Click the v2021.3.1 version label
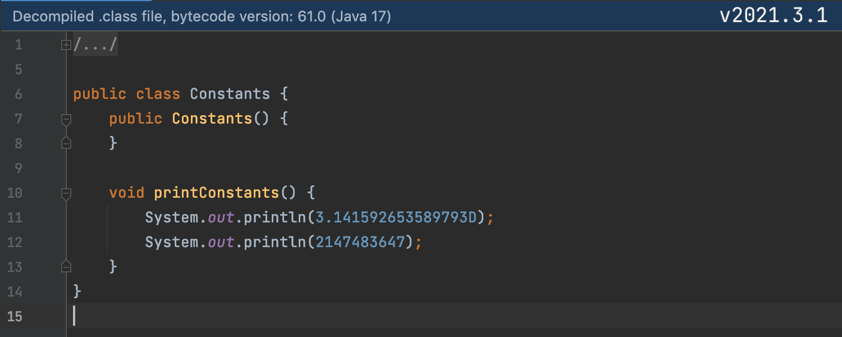Viewport: 842px width, 337px height. [774, 16]
